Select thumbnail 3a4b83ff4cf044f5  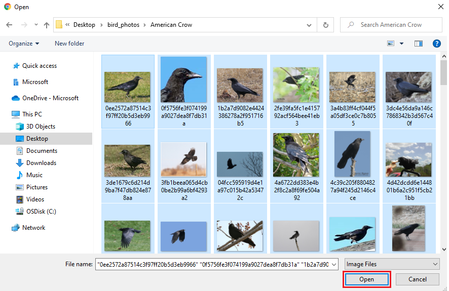353,92
